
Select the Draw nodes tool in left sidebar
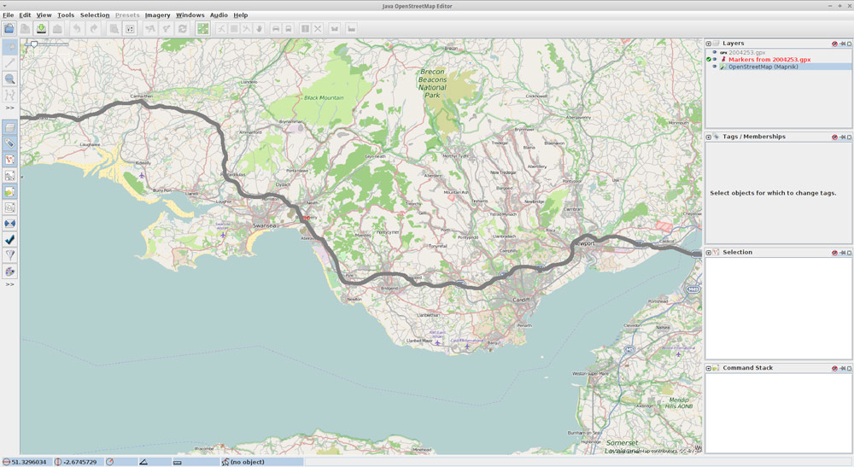[10, 62]
